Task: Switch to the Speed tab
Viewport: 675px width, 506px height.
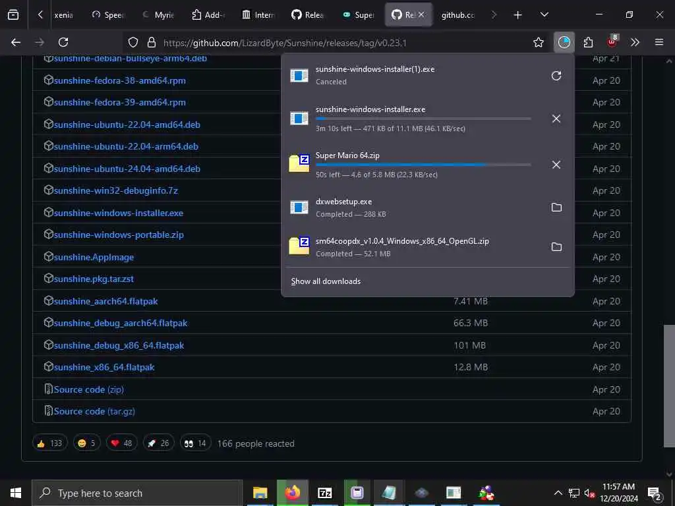Action: tap(107, 15)
